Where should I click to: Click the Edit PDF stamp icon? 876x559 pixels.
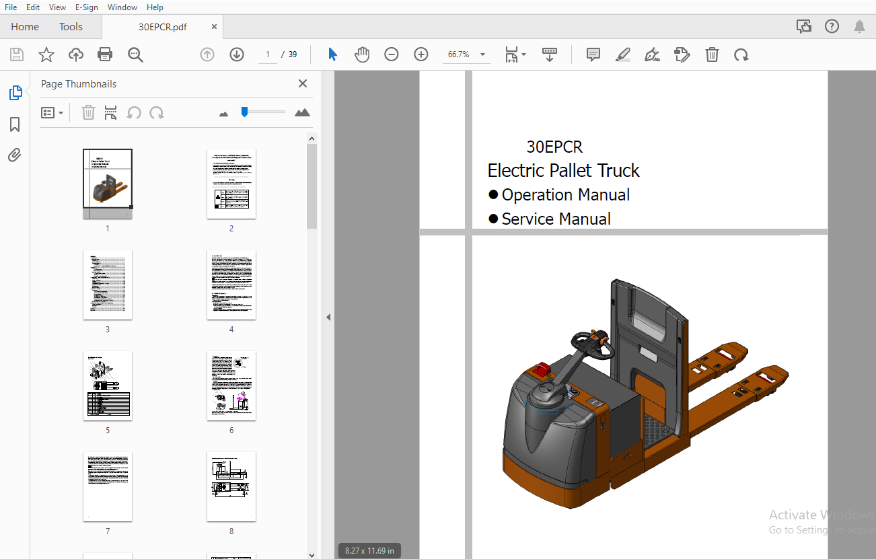coord(682,54)
